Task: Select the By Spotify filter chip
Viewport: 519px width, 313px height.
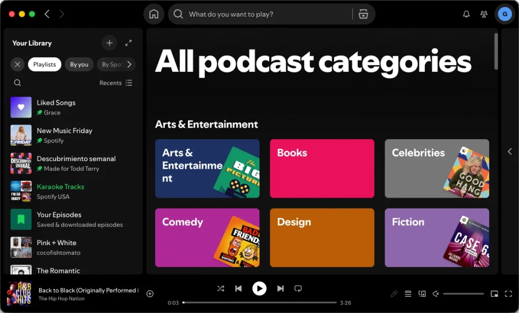Action: click(111, 64)
